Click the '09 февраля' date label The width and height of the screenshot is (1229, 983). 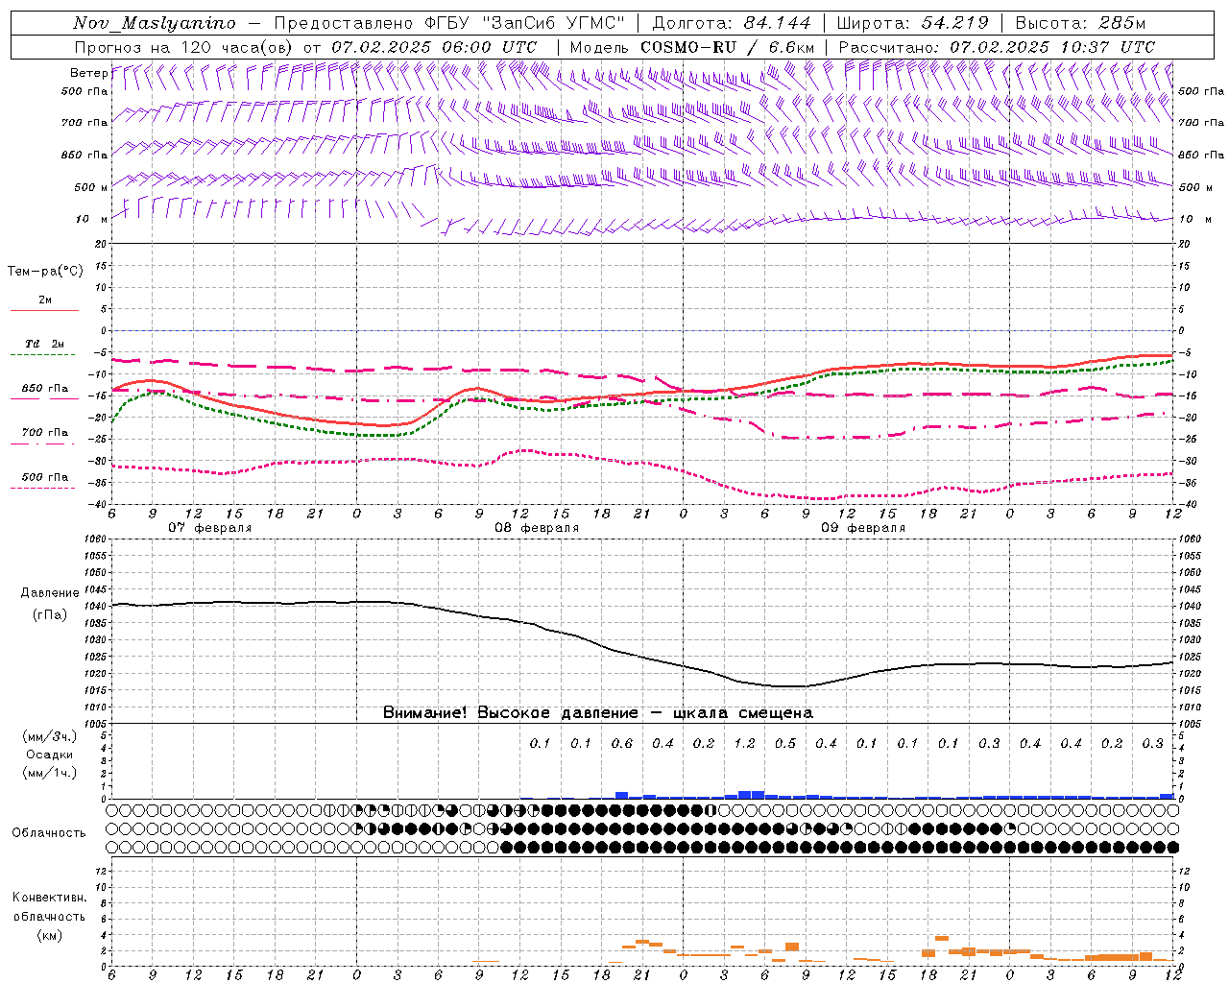point(863,528)
